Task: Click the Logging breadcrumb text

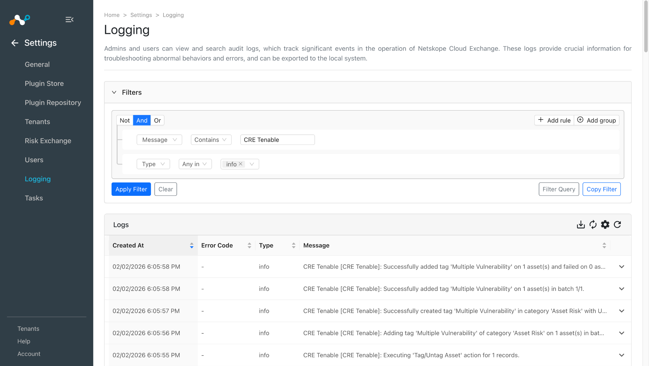Action: coord(173,15)
